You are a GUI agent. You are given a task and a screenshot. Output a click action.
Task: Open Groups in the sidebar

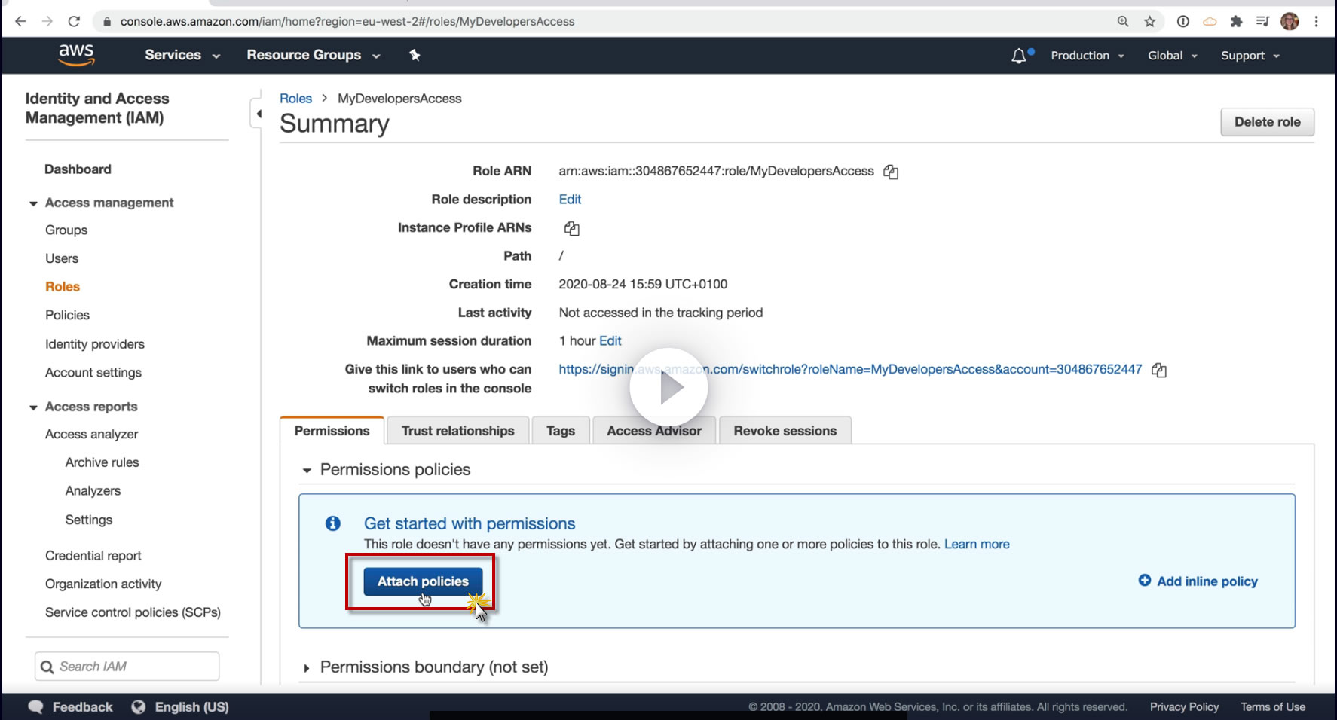pos(66,230)
